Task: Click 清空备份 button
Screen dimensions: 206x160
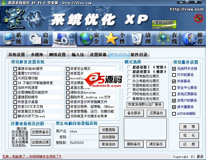Action: [x=156, y=144]
